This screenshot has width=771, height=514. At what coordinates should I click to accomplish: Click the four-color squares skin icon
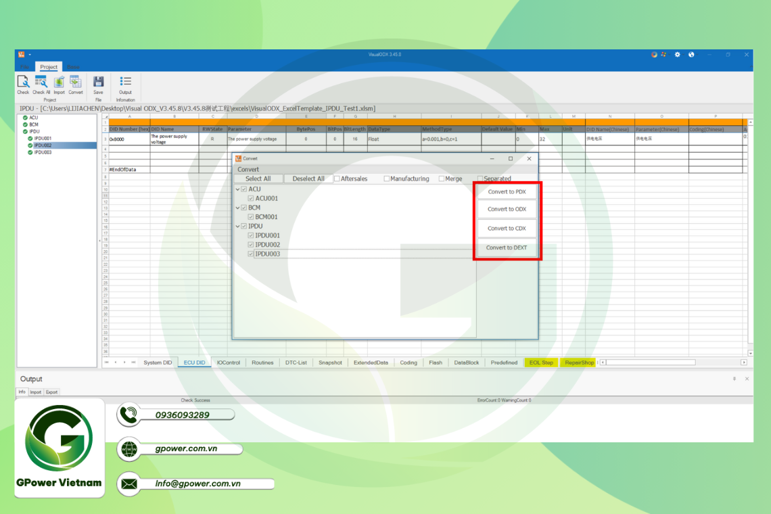click(x=663, y=55)
